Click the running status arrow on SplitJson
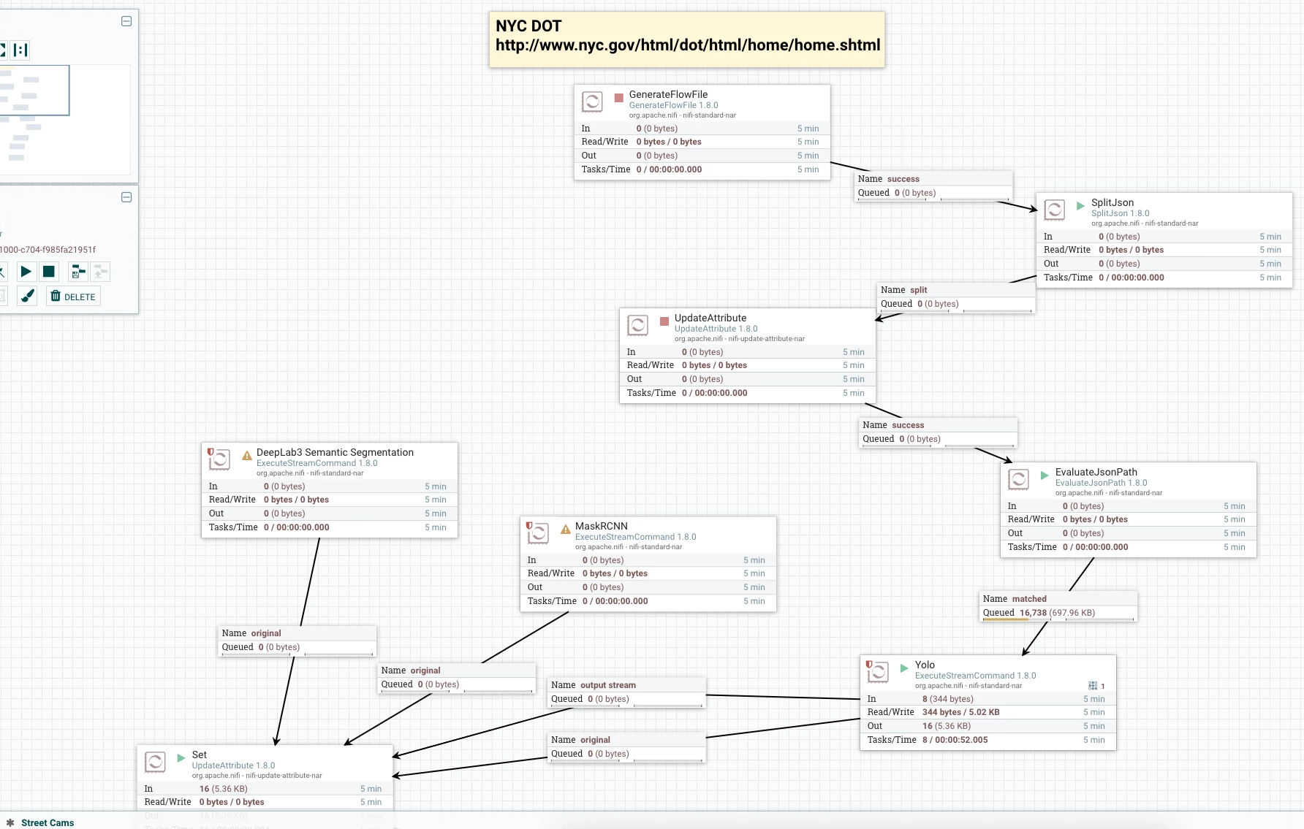The image size is (1304, 829). 1081,205
